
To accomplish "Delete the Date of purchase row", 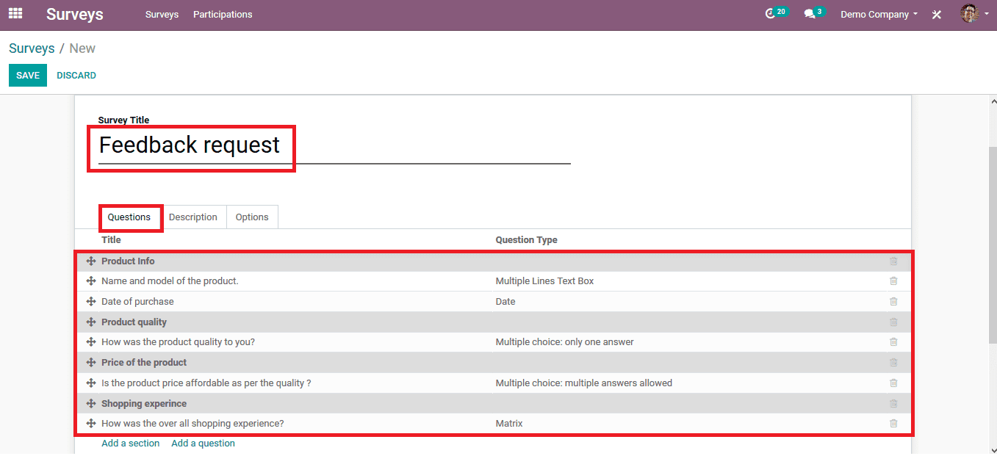I will click(893, 302).
